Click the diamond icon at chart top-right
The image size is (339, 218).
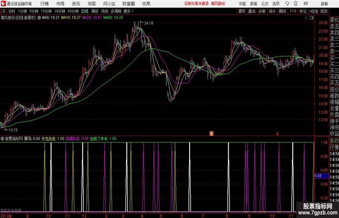click(x=306, y=18)
